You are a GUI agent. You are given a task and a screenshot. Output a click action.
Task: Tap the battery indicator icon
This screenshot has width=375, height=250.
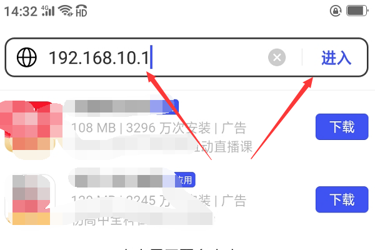[357, 11]
